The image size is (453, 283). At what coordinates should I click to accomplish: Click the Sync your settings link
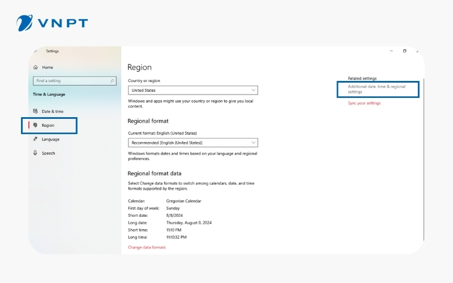coord(364,103)
